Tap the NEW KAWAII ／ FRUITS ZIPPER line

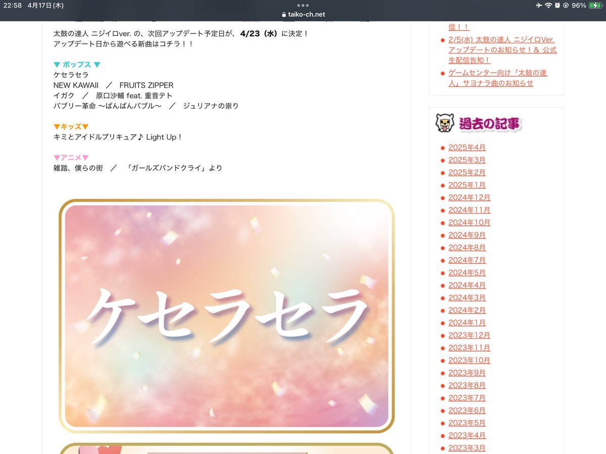114,85
